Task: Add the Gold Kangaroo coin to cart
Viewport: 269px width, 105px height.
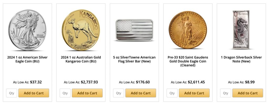Action: pos(87,93)
